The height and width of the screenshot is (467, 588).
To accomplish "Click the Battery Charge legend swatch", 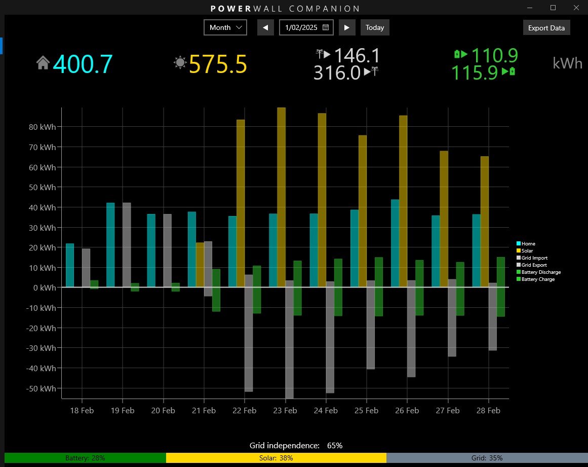I will coord(519,279).
